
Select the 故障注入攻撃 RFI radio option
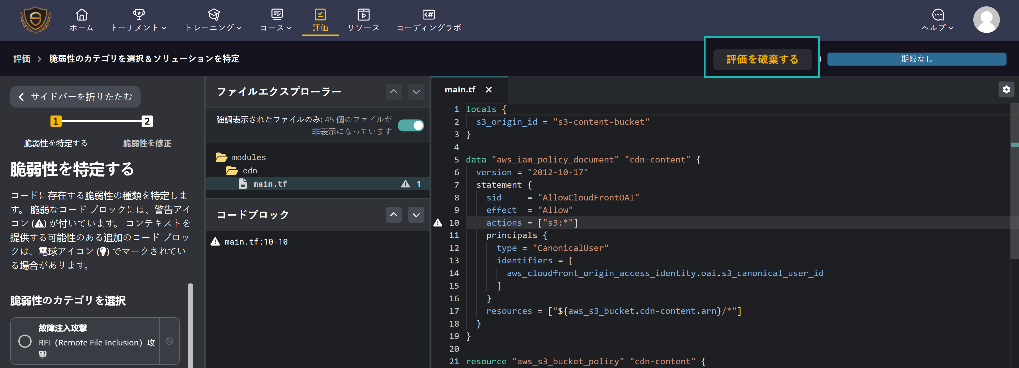25,341
